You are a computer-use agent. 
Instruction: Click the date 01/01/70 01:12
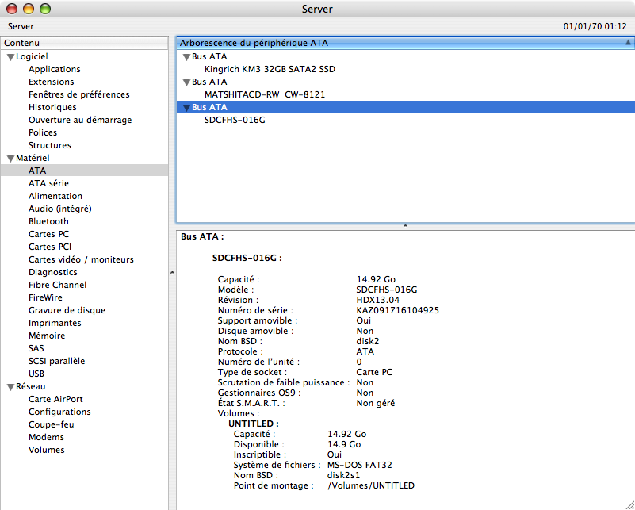tap(595, 26)
